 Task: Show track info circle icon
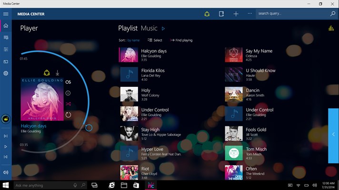coord(68,93)
